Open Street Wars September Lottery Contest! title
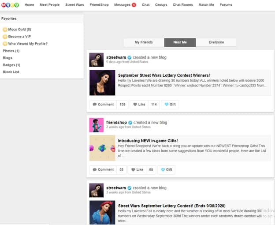The height and width of the screenshot is (225, 275). pos(172,206)
